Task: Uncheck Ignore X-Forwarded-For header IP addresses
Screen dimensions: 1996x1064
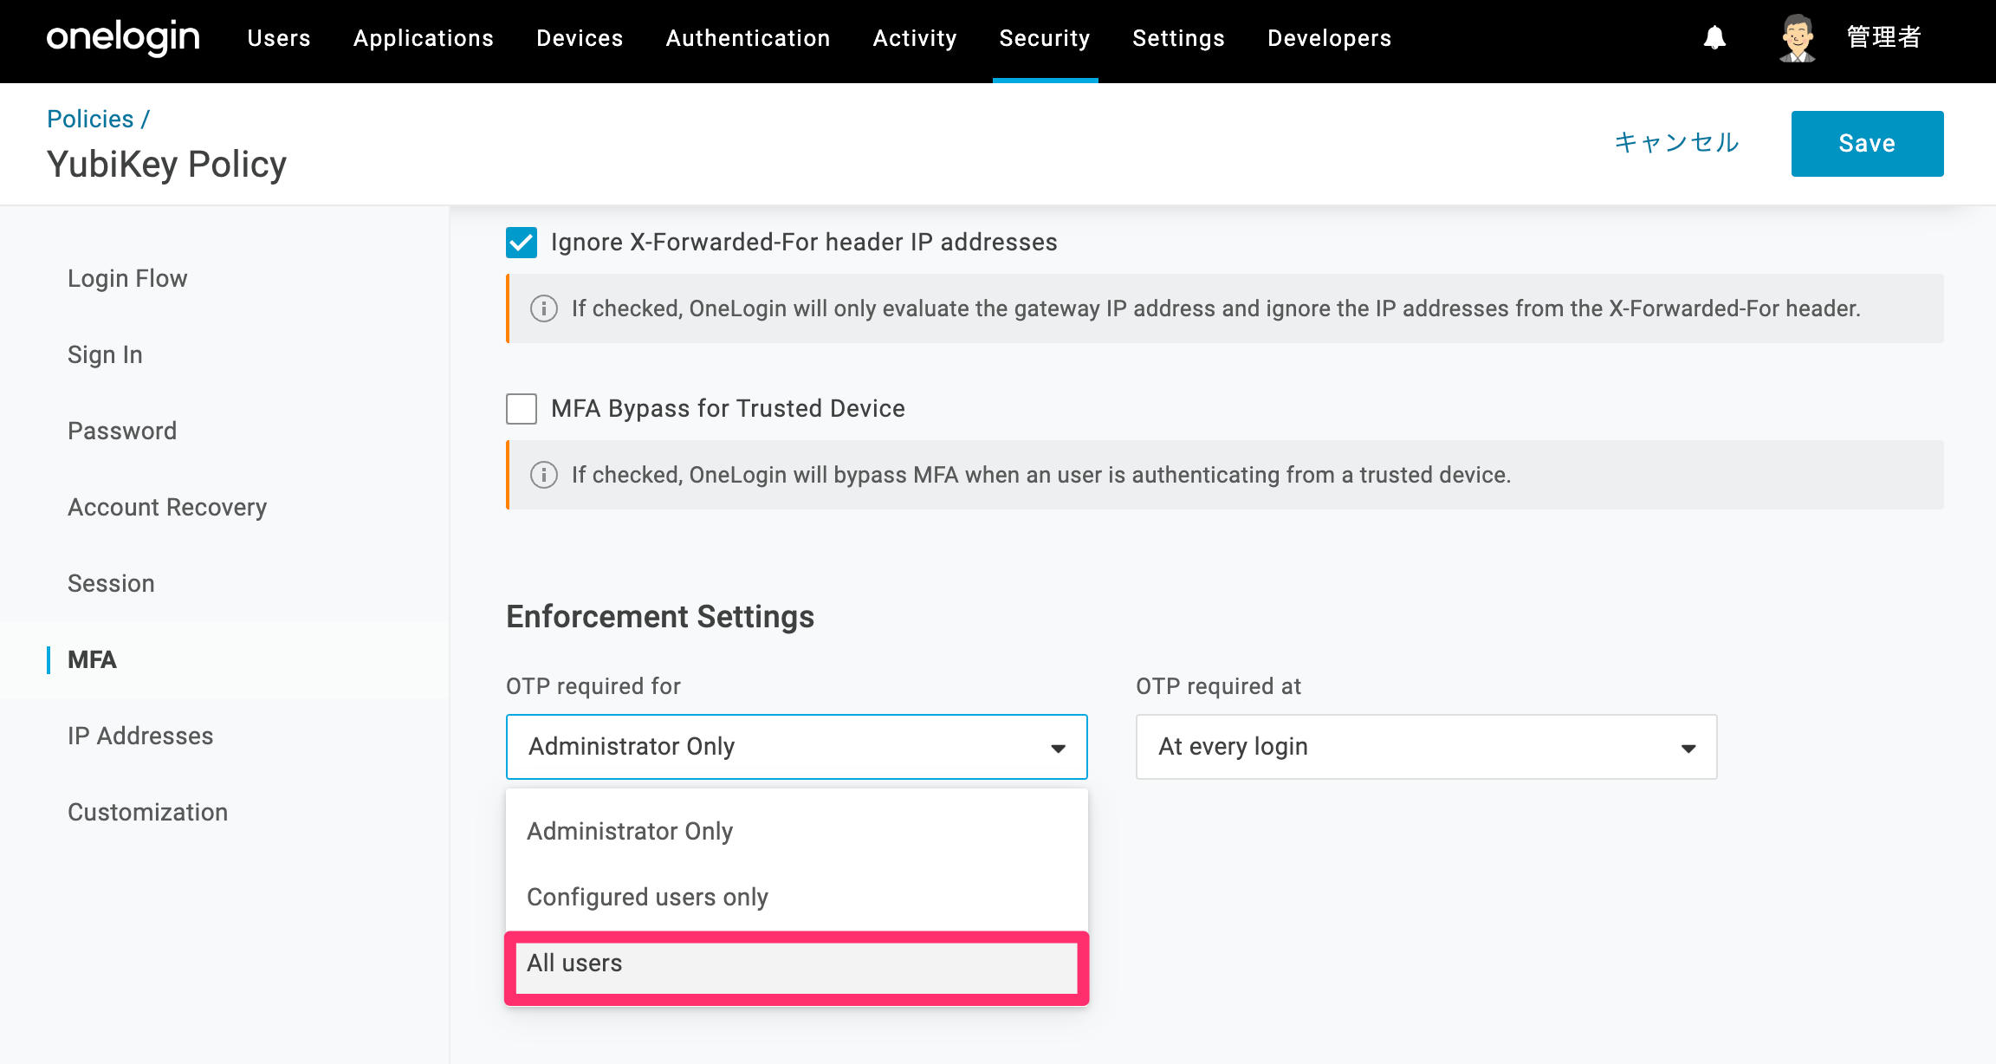Action: pos(522,243)
